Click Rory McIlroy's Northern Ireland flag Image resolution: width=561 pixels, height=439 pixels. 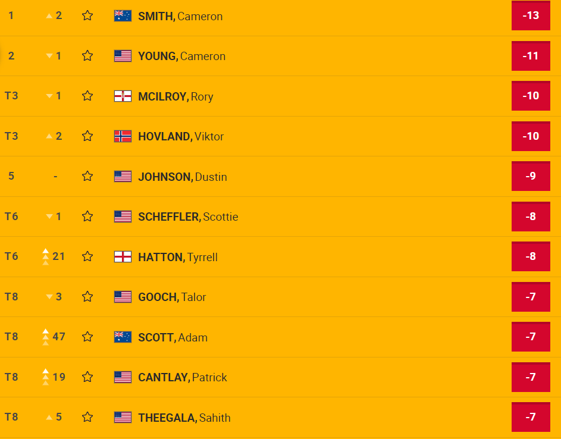(123, 96)
